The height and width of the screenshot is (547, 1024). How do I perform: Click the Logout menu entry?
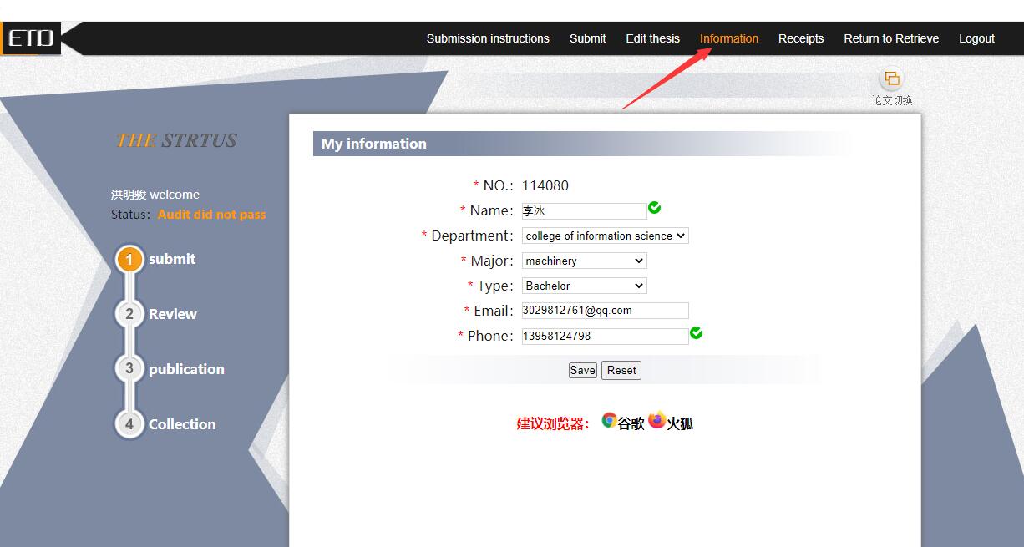tap(976, 38)
